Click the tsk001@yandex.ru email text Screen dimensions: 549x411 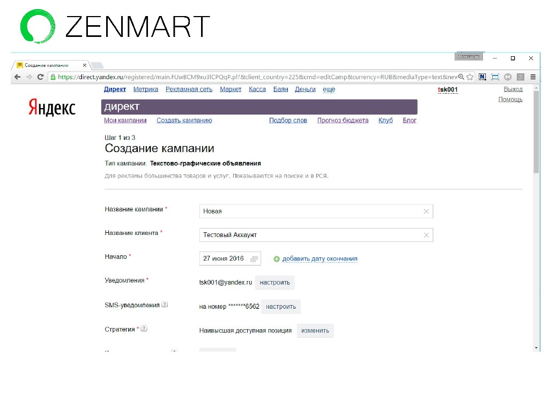(x=226, y=283)
